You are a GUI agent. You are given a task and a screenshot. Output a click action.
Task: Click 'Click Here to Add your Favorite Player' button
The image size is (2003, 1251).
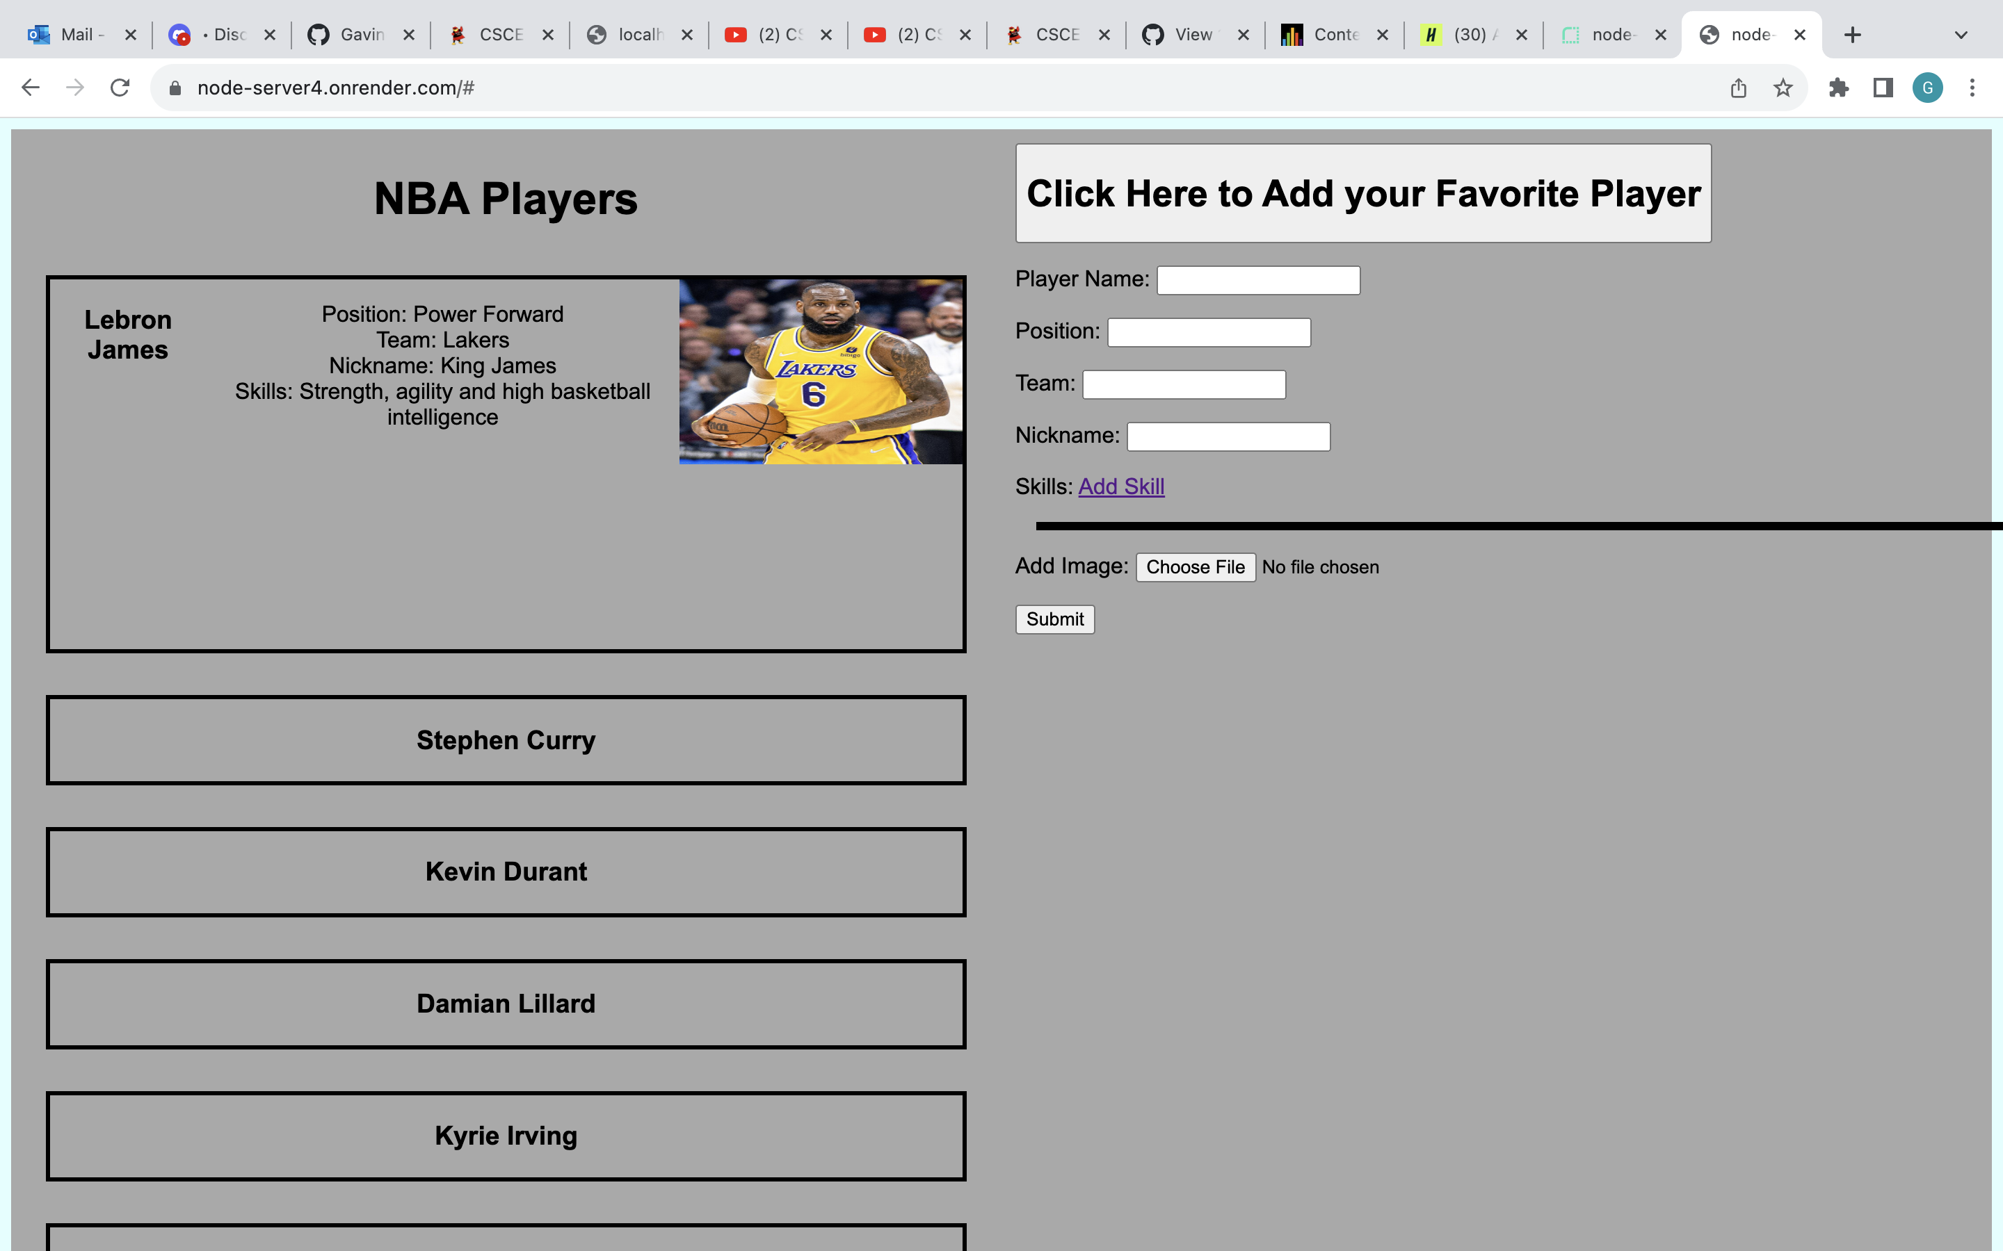(1363, 193)
